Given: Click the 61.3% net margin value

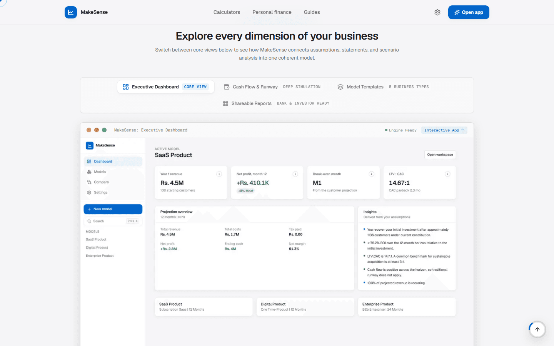Looking at the screenshot, I should pyautogui.click(x=294, y=249).
